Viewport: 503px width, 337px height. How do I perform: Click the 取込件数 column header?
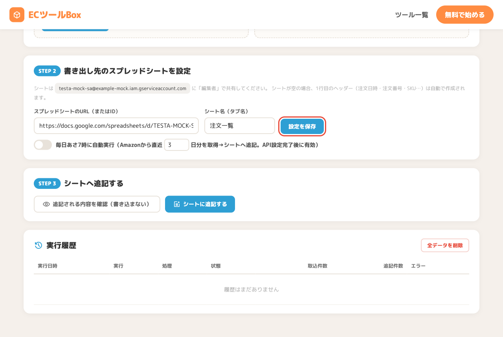(x=318, y=266)
